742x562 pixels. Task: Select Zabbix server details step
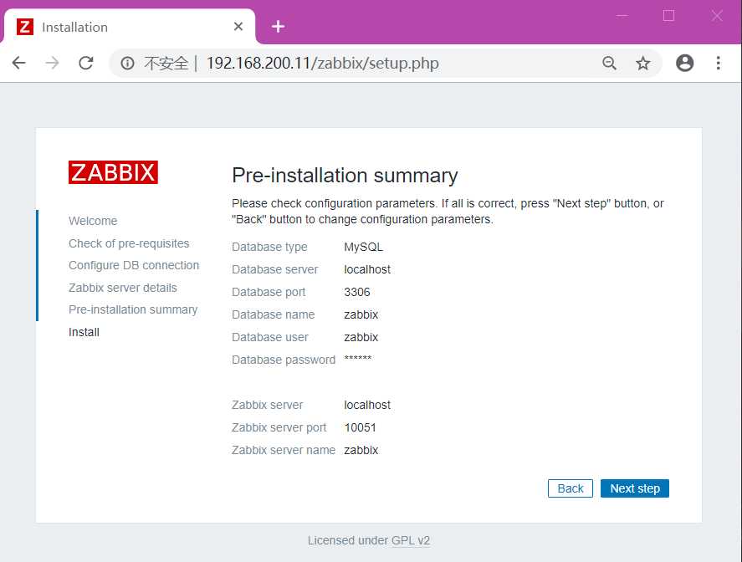pos(123,288)
